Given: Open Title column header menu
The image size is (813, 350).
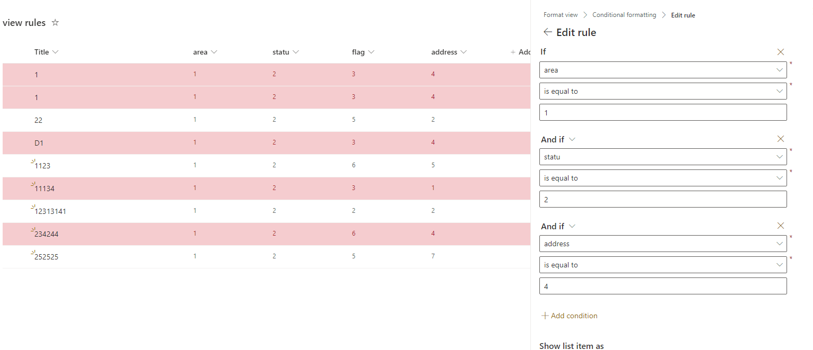Looking at the screenshot, I should 47,52.
